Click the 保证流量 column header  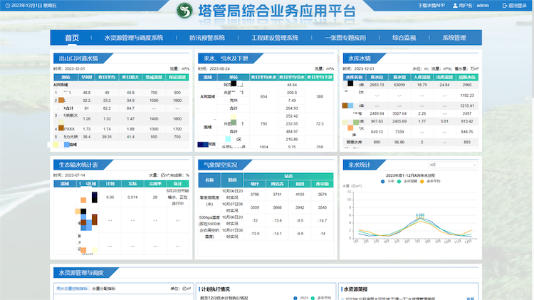(177, 78)
